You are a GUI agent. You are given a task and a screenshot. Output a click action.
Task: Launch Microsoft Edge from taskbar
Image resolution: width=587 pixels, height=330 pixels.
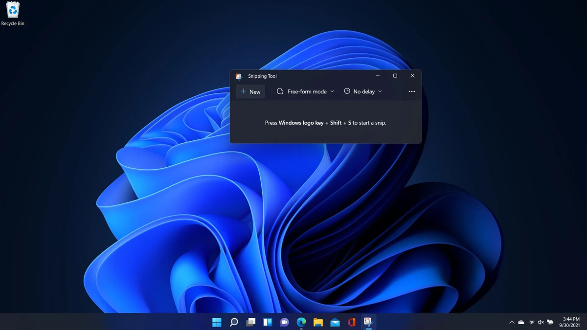coord(301,322)
